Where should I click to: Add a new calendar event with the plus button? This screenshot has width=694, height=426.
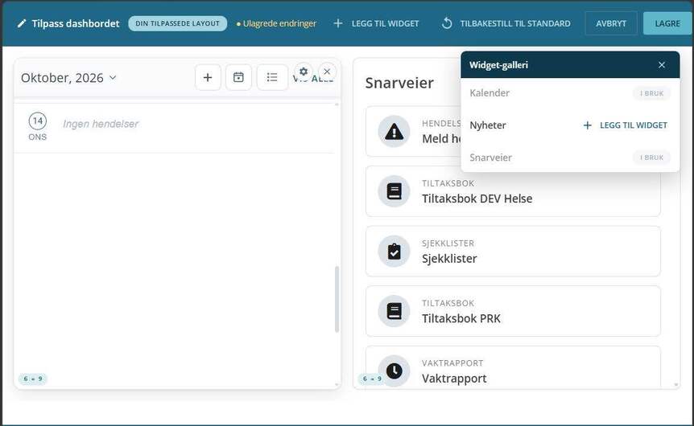click(x=208, y=77)
